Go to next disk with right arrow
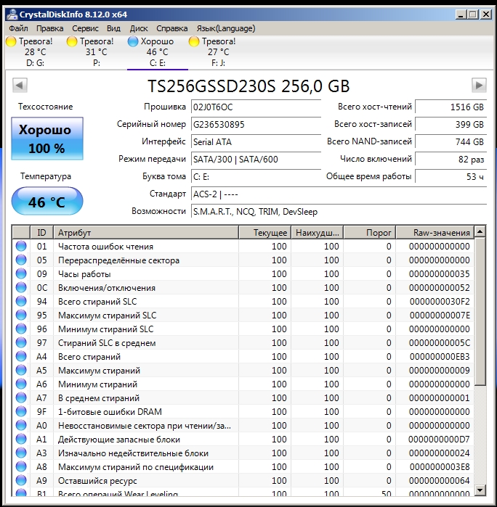497x507 pixels. pyautogui.click(x=479, y=86)
